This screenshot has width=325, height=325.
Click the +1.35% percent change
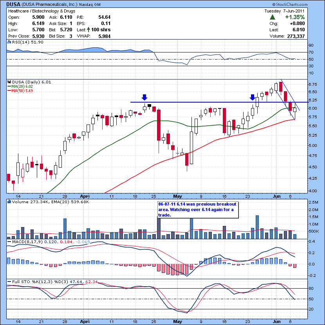point(295,17)
